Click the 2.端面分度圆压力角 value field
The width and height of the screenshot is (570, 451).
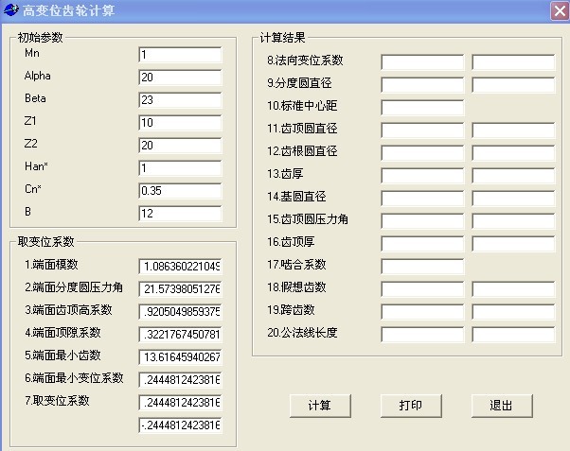[180, 289]
